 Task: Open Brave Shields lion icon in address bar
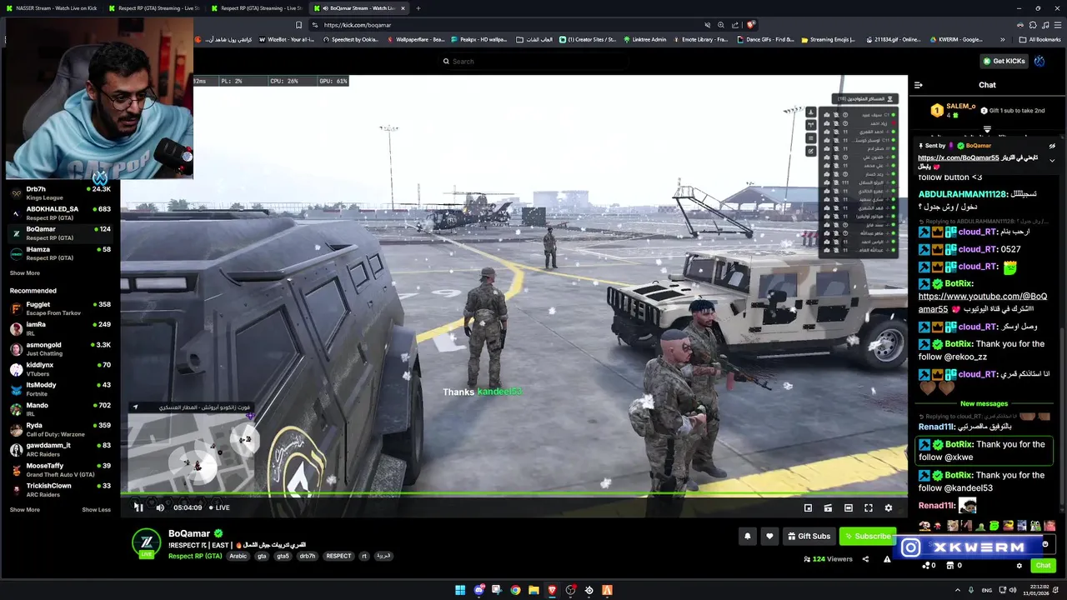750,25
